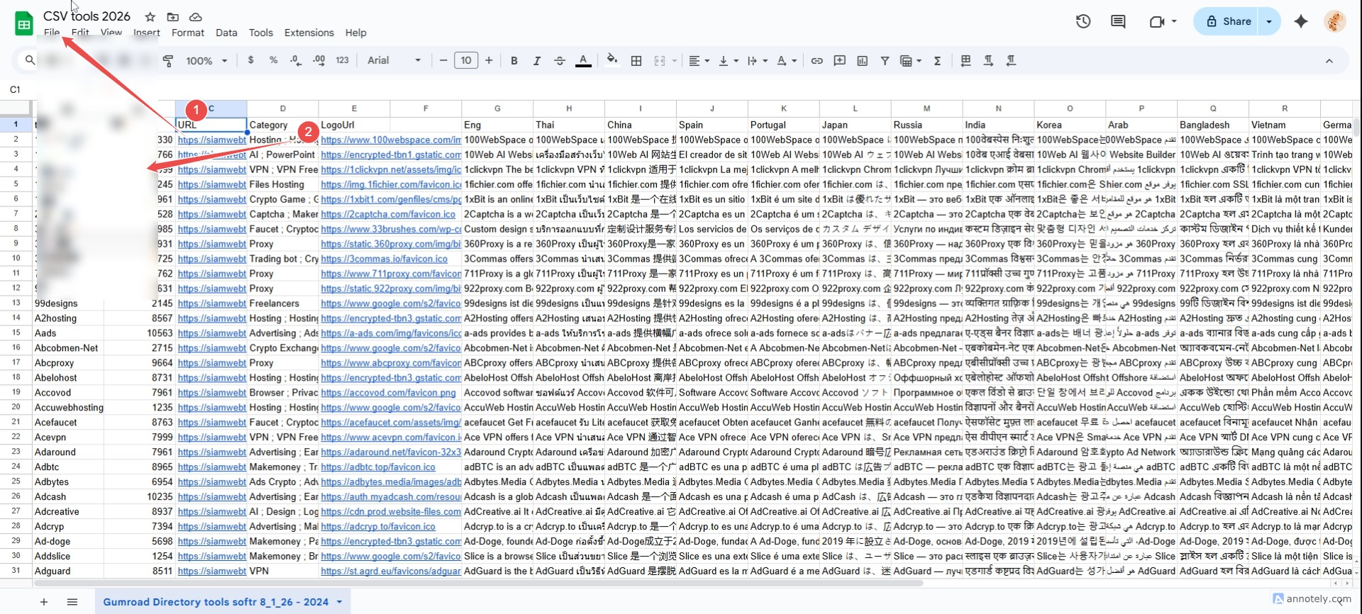This screenshot has width=1362, height=614.
Task: Set right-to-left text direction
Action: [x=1012, y=60]
